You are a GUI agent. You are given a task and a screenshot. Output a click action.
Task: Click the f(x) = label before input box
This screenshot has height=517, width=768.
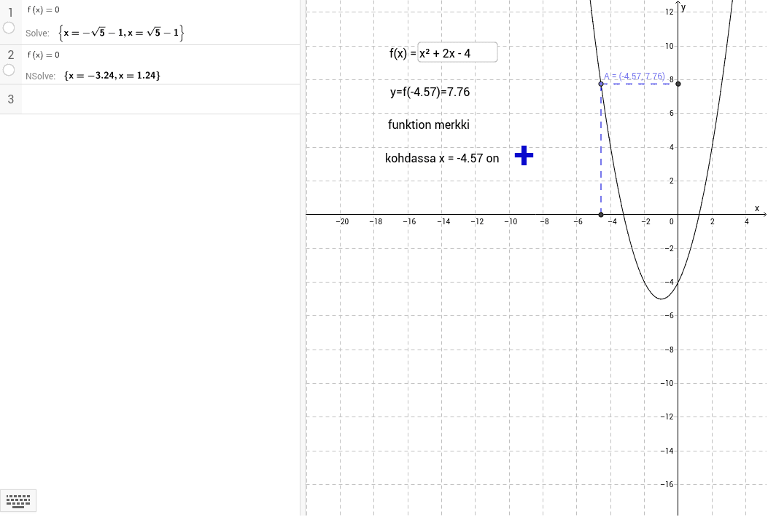[403, 53]
